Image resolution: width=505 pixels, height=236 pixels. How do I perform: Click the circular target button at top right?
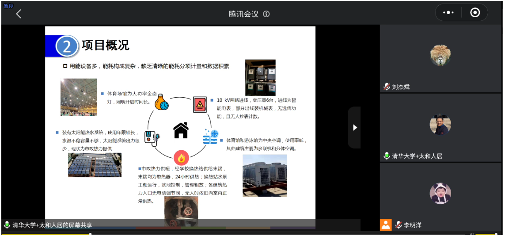[475, 13]
